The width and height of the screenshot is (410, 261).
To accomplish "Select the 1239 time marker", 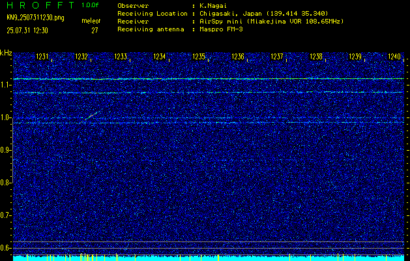I will [355, 57].
